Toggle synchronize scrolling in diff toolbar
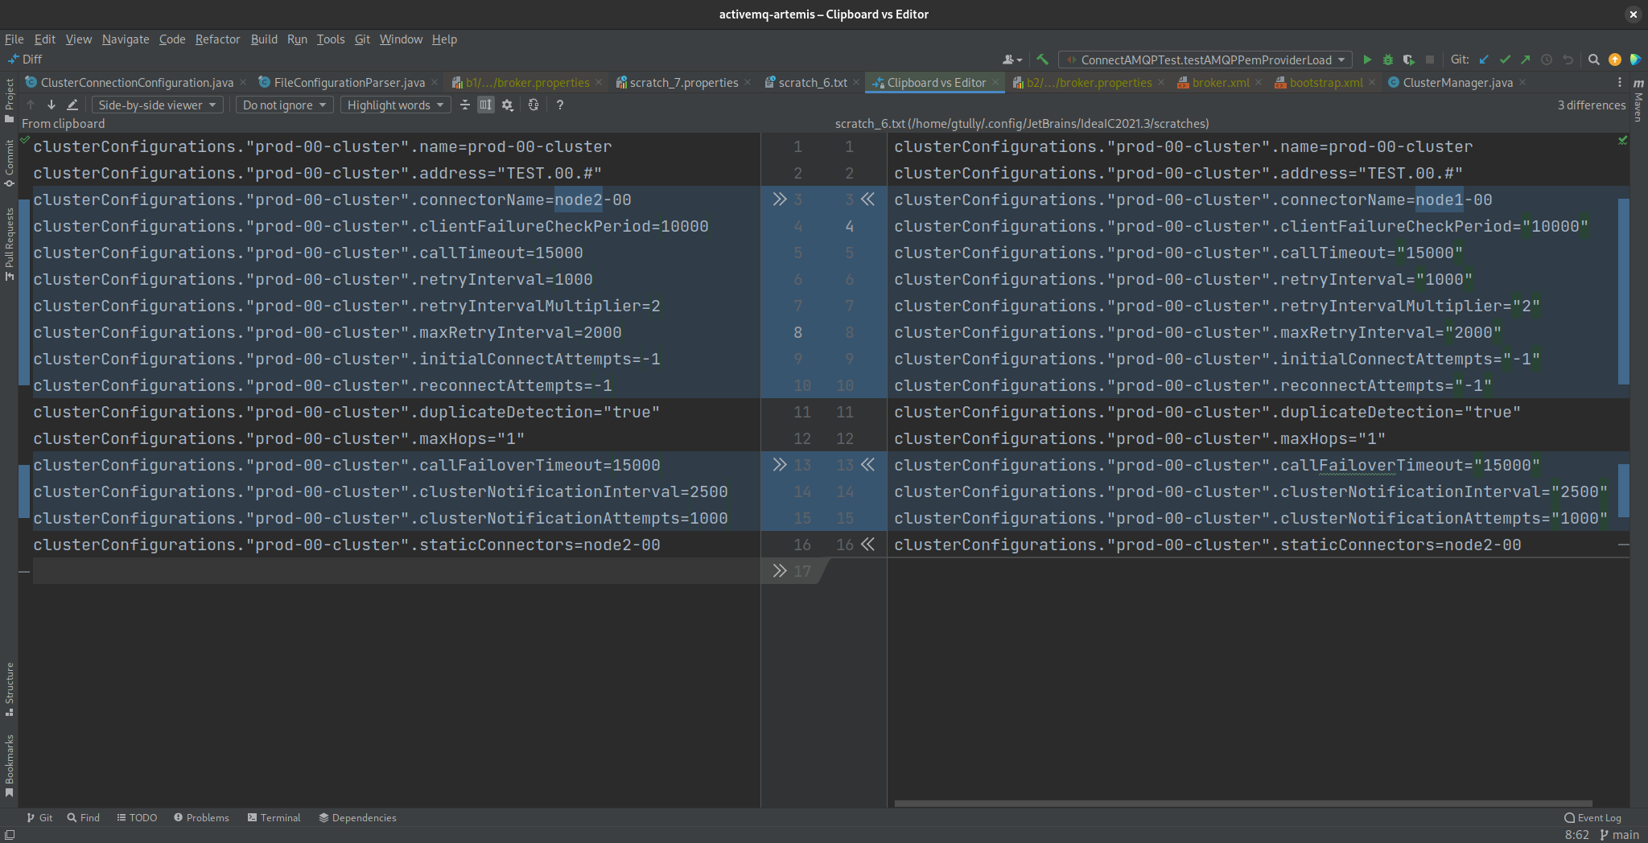Image resolution: width=1648 pixels, height=843 pixels. pos(485,105)
